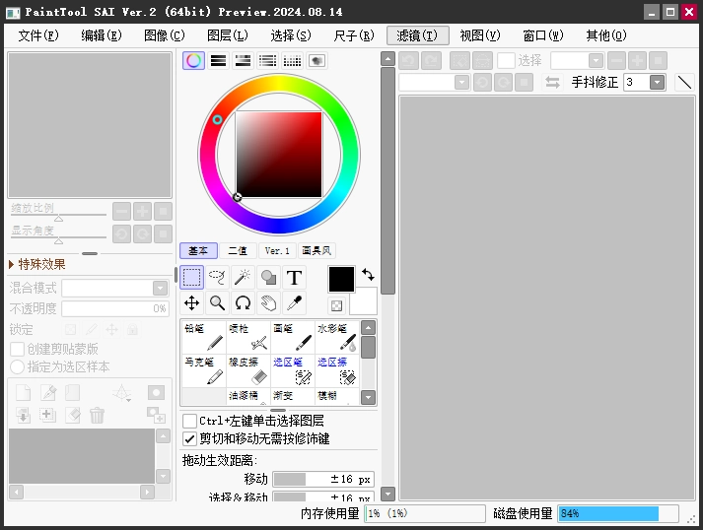Tick the 选择 checkbox in the toolbar
Viewport: 703px width, 530px height.
(x=506, y=60)
